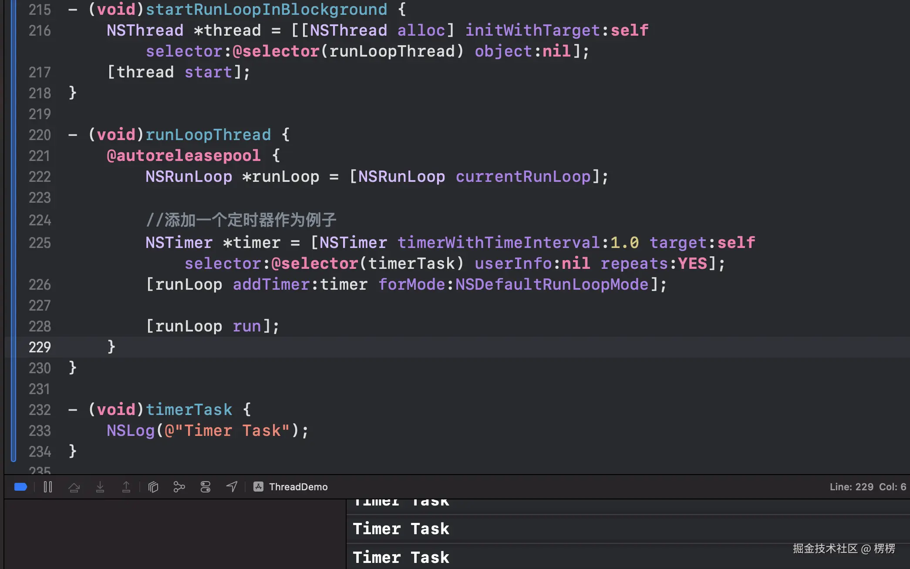Pause program execution in debug bar
Viewport: 910px width, 569px height.
click(x=48, y=487)
